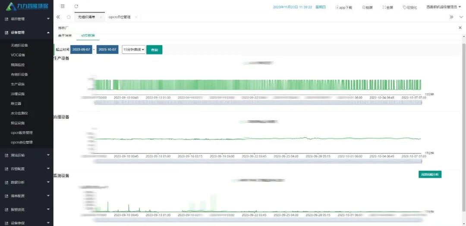
Task: Click the start date 2023-09-07 field
Action: click(81, 50)
